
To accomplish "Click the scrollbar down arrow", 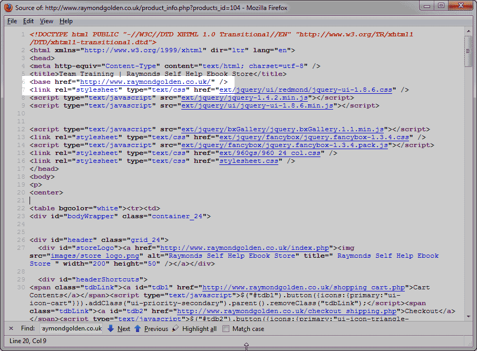I will tap(468, 317).
